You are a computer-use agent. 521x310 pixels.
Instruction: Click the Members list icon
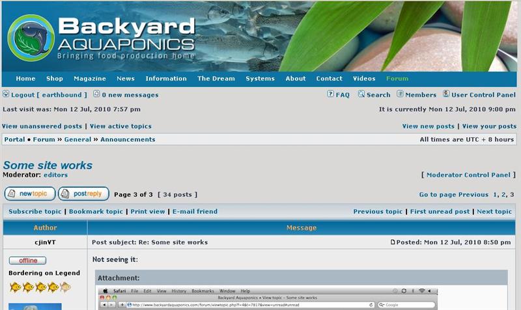pos(400,94)
